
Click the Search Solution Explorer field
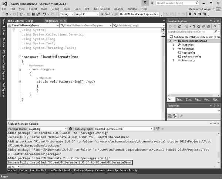[x=191, y=32]
